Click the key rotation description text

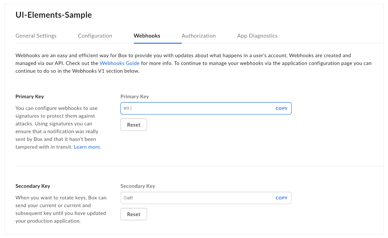[61, 209]
